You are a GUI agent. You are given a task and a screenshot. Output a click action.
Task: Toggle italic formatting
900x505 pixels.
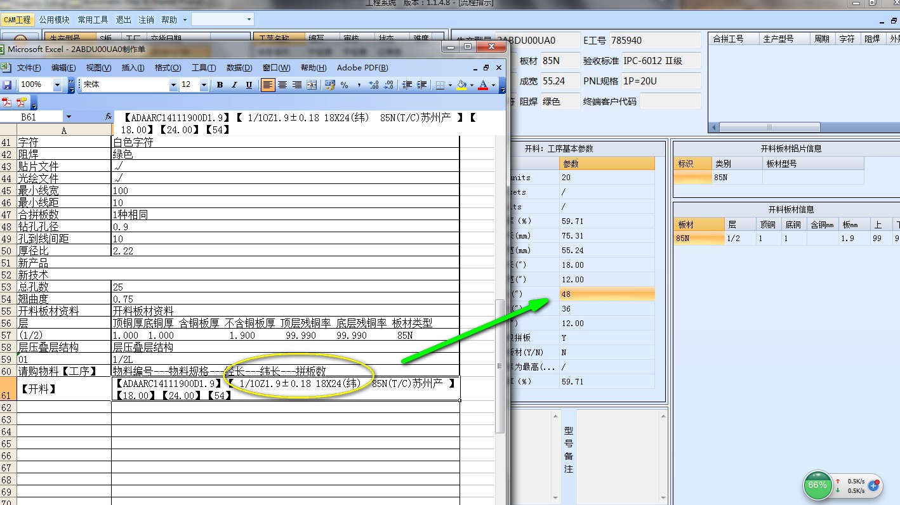234,85
